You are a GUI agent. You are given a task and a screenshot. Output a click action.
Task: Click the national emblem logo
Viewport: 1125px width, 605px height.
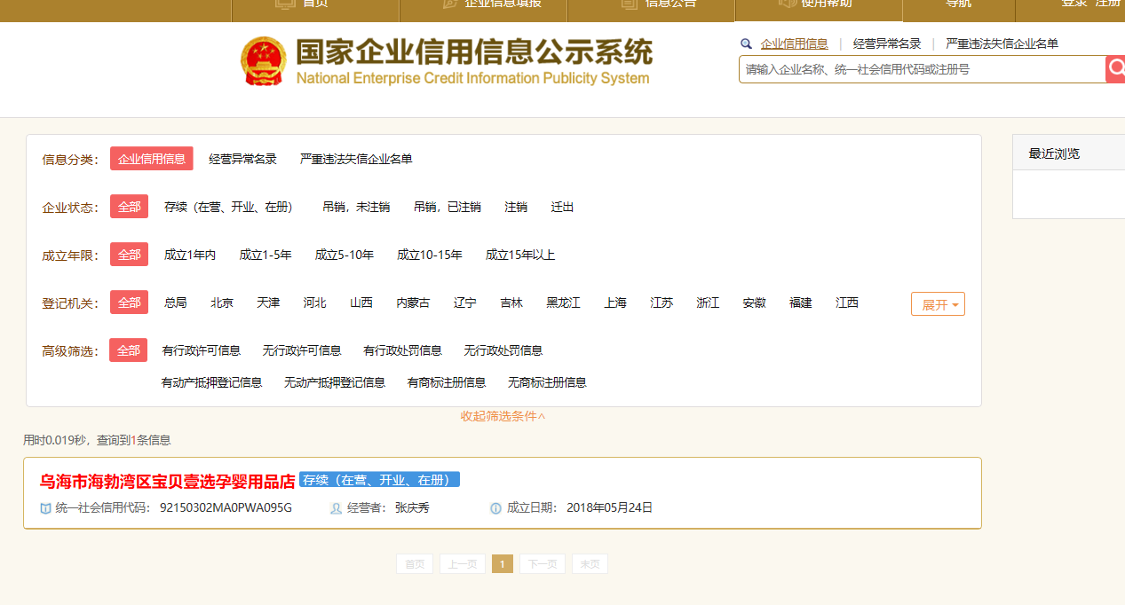point(264,61)
